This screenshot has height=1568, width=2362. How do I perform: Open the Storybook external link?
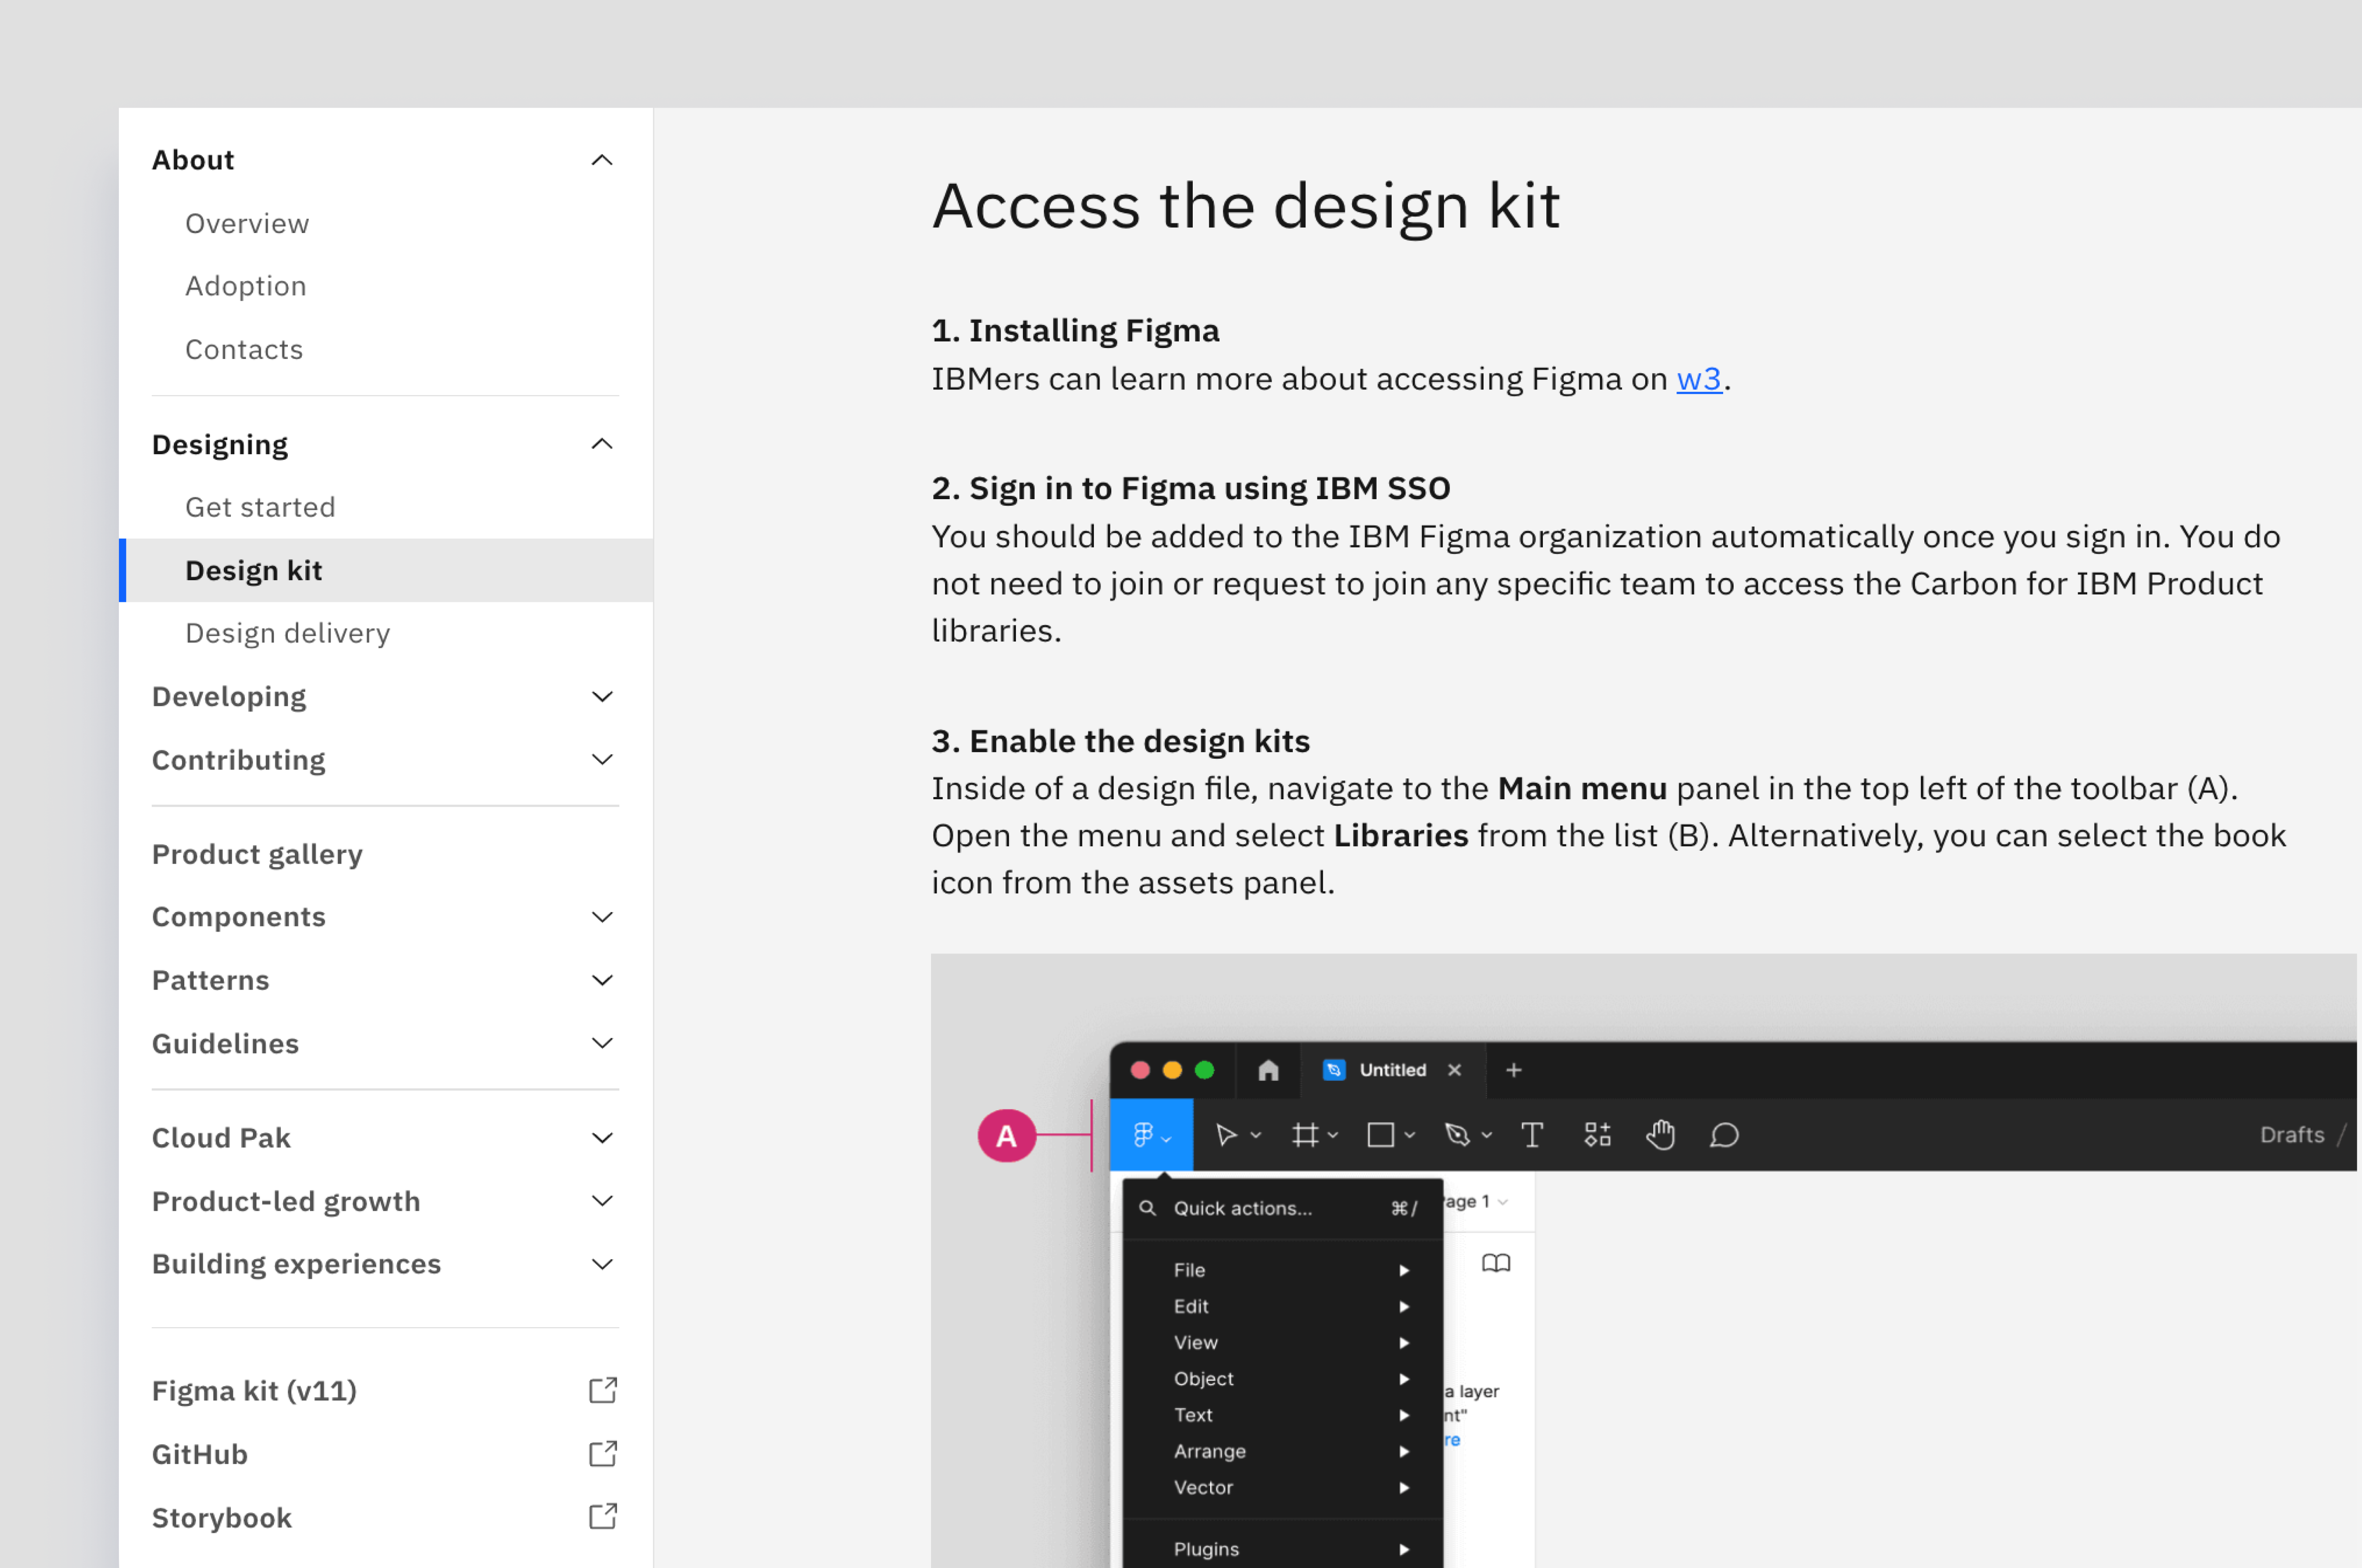[x=222, y=1518]
